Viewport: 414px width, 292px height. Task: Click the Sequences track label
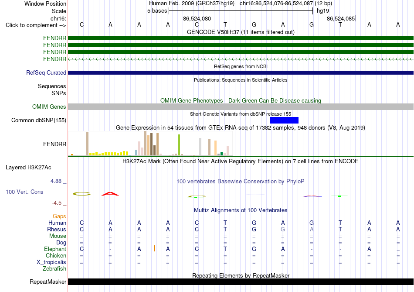click(x=52, y=86)
